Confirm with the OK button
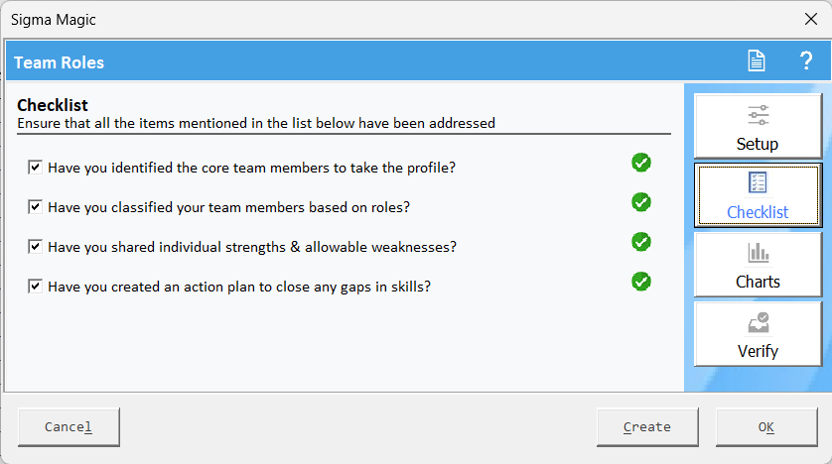This screenshot has width=832, height=464. tap(766, 427)
